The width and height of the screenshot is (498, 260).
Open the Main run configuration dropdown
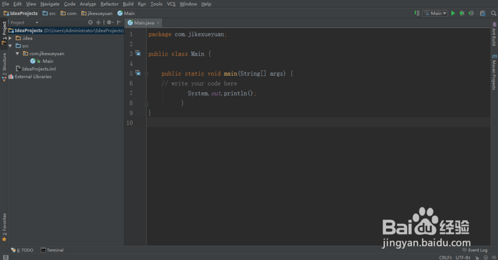[x=435, y=13]
